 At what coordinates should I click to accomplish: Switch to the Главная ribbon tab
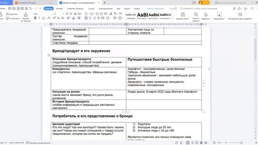[49, 8]
